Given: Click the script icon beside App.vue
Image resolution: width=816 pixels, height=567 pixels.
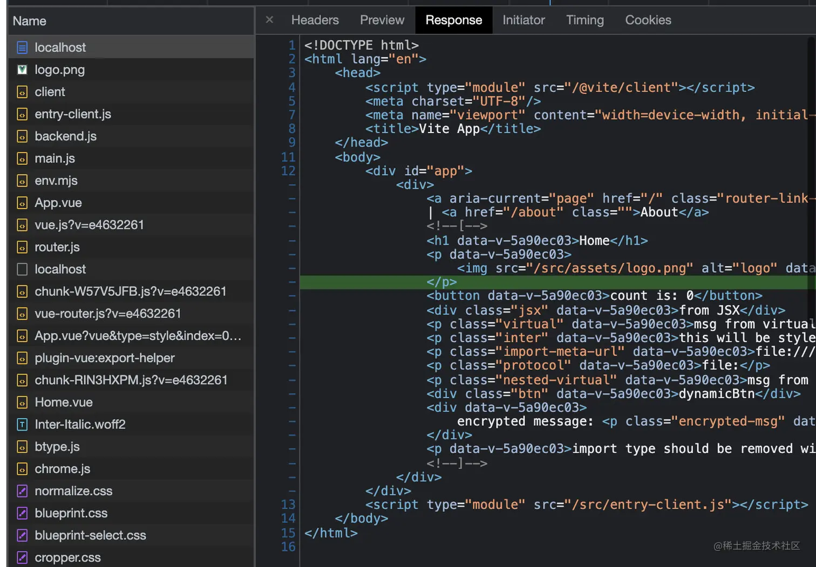Looking at the screenshot, I should 22,203.
